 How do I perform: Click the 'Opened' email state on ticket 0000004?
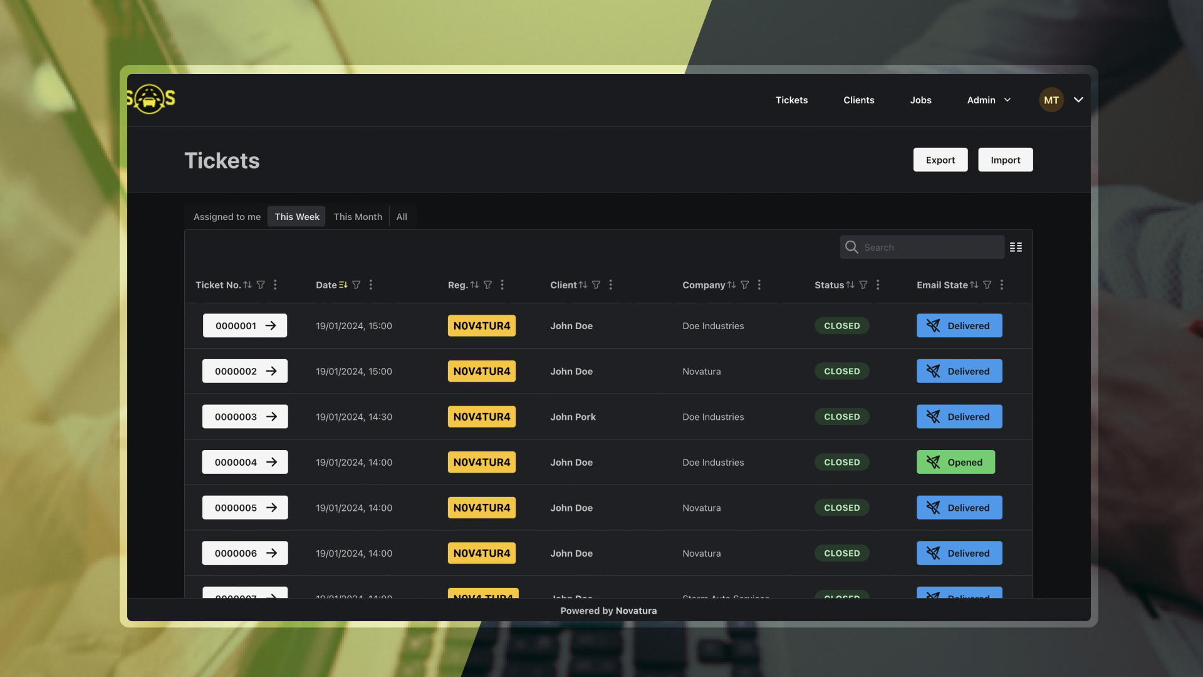click(x=956, y=462)
